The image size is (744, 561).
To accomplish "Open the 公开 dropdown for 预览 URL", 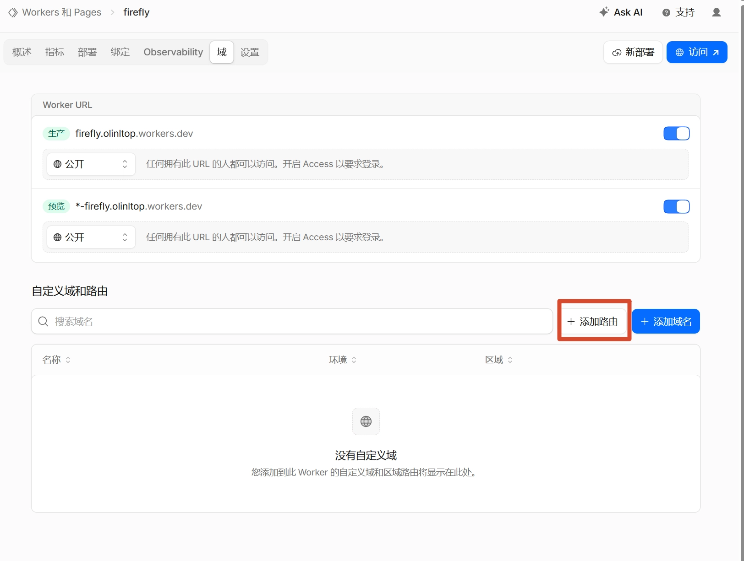I will pos(91,237).
